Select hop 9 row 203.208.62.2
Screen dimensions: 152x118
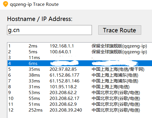80,93
